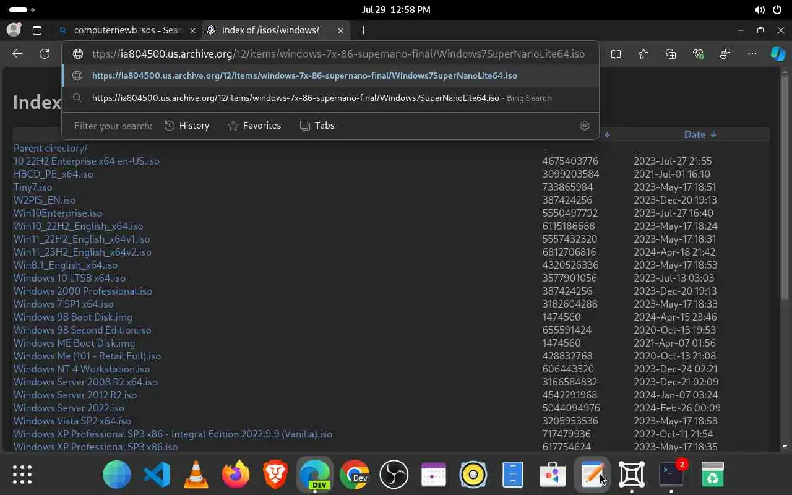This screenshot has height=495, width=792.
Task: Open address bar search settings gear
Action: click(584, 126)
